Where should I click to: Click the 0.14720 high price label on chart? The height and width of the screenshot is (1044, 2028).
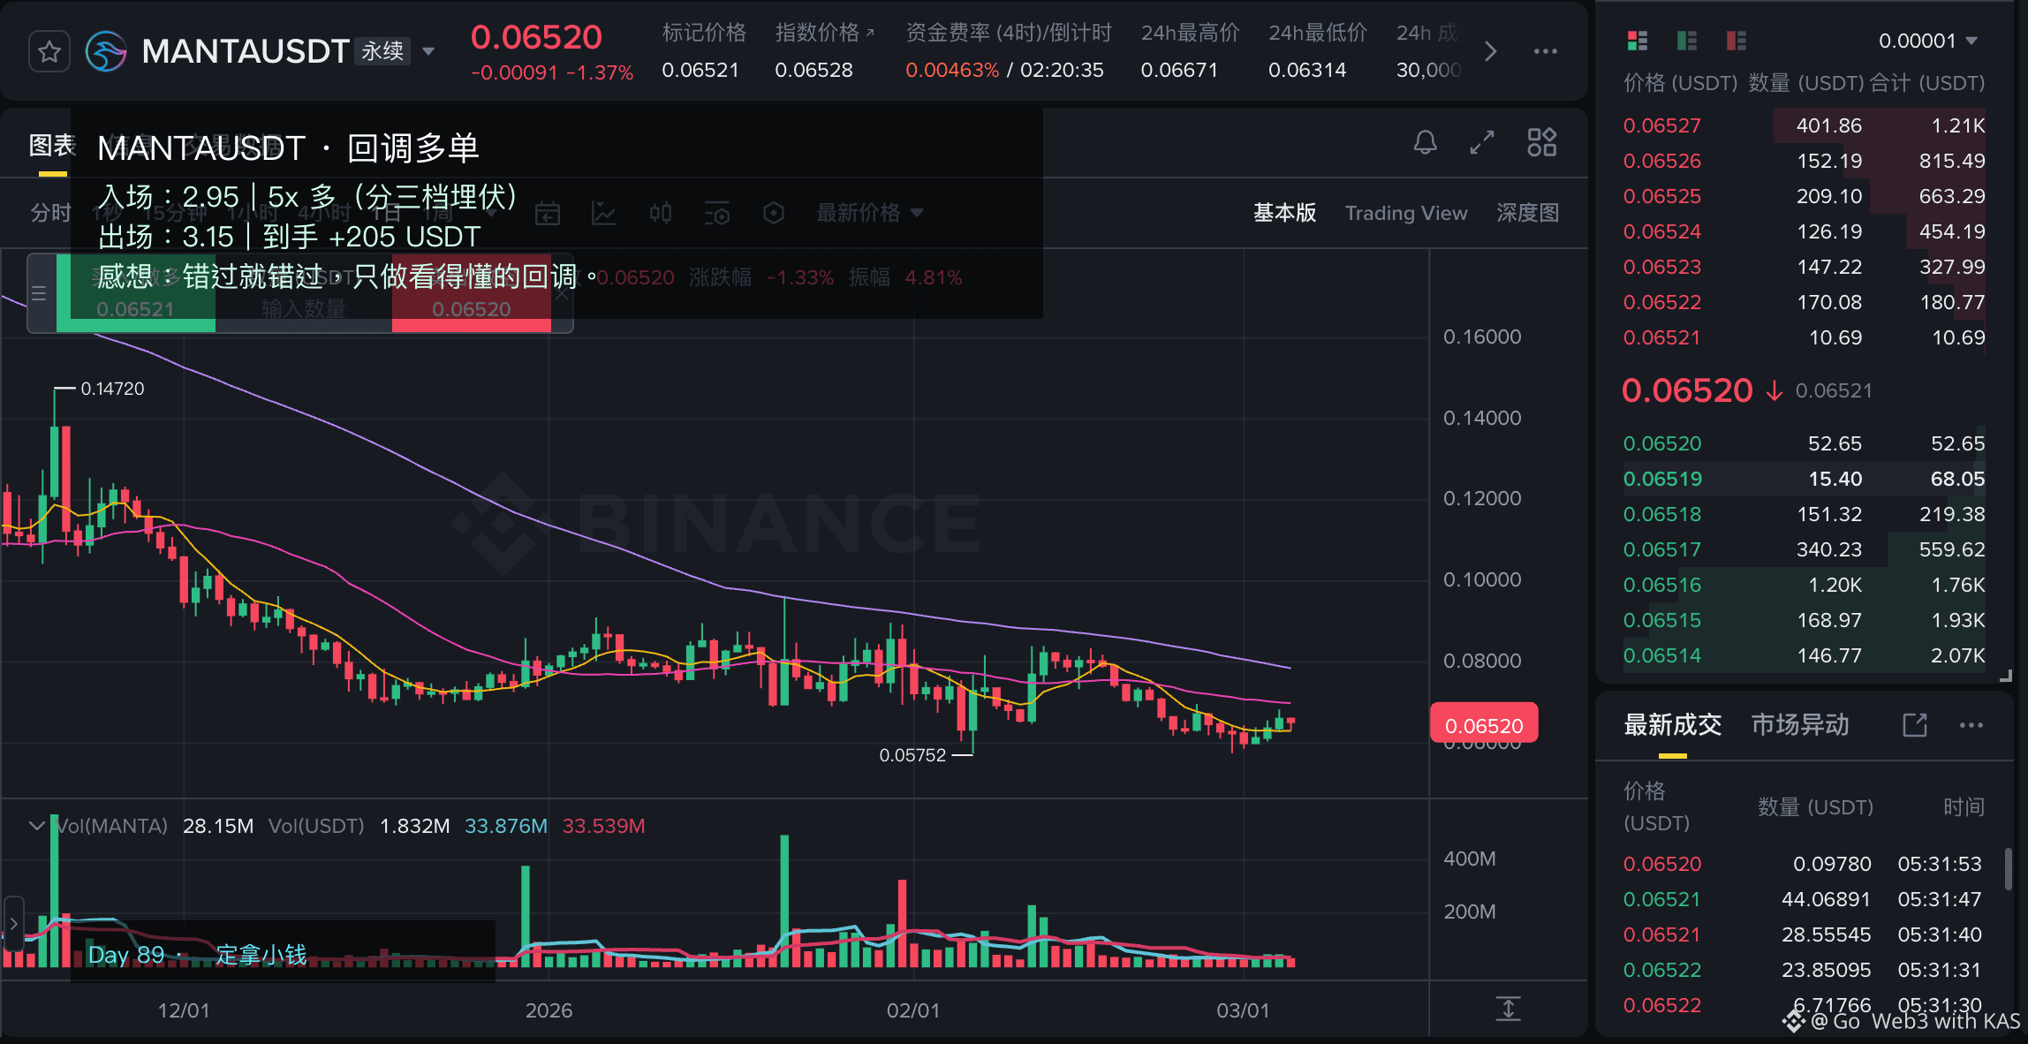click(x=112, y=389)
